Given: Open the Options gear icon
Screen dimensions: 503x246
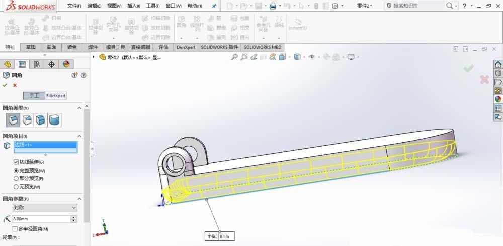Looking at the screenshot, I should click(335, 6).
